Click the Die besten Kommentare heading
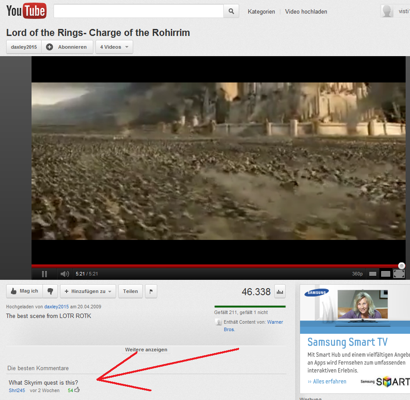This screenshot has width=410, height=400. pos(38,368)
